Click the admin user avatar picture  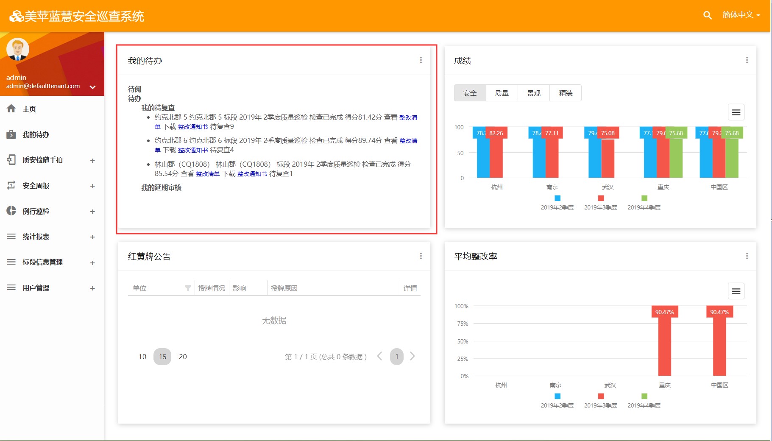point(18,50)
